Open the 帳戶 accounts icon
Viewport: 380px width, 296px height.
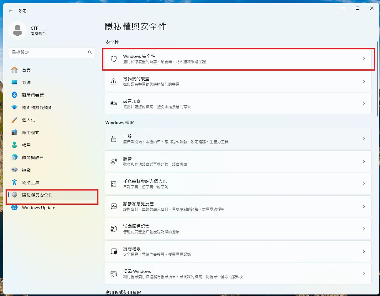click(x=14, y=145)
